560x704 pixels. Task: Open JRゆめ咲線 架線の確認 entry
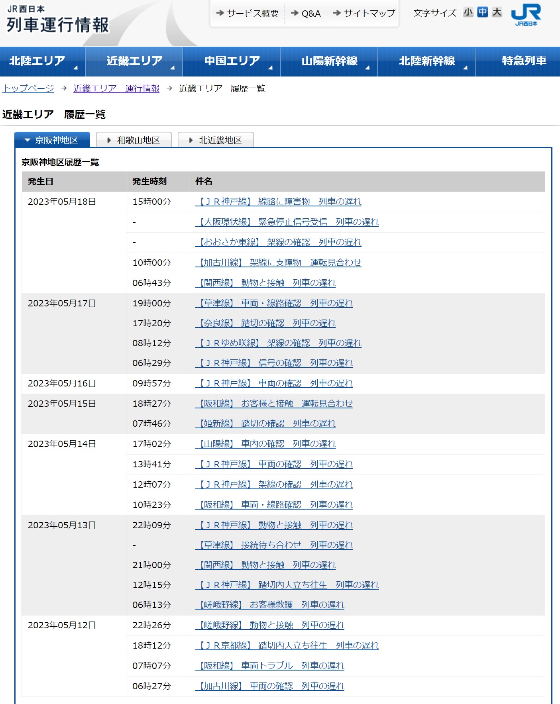coord(278,343)
